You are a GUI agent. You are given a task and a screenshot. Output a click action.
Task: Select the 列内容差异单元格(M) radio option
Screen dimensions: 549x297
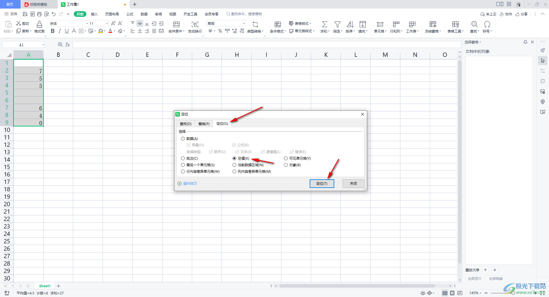pos(234,172)
